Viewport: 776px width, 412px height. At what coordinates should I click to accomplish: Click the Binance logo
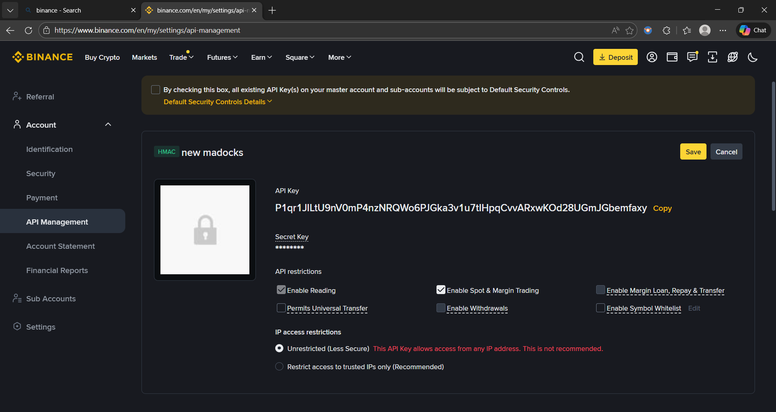[42, 57]
